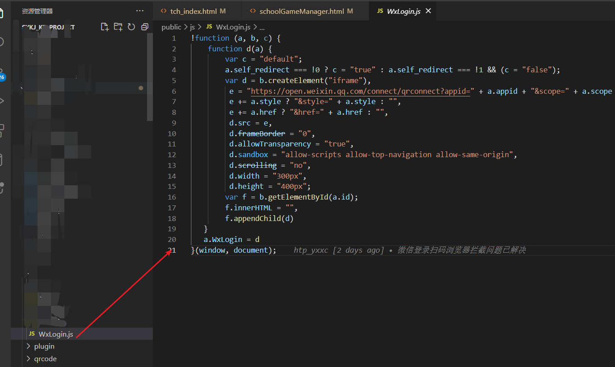Click the M git status on tch_index.html tab
Viewport: 615px width, 367px height.
pos(223,11)
